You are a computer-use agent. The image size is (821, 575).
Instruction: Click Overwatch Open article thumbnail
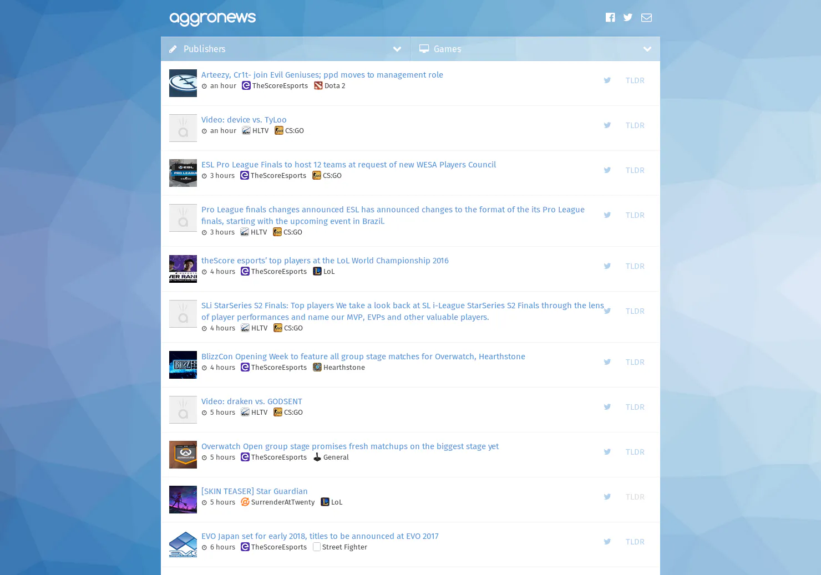coord(183,455)
